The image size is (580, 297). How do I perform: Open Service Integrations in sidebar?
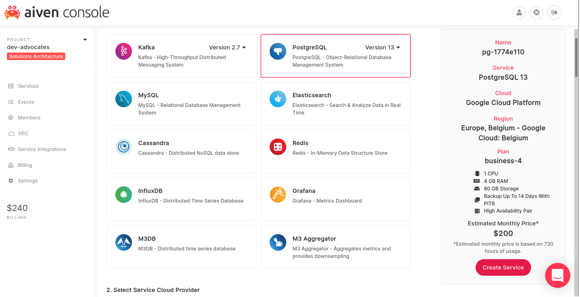click(x=42, y=149)
